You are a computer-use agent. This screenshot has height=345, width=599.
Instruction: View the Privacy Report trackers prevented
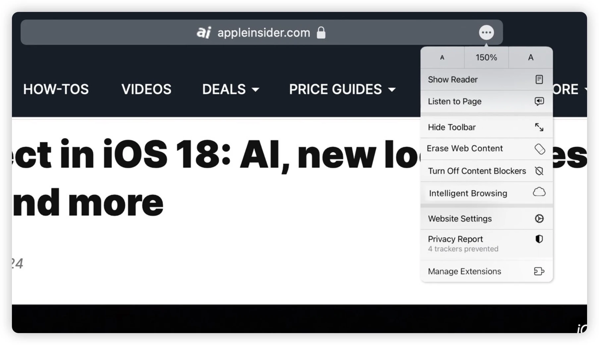tap(463, 249)
